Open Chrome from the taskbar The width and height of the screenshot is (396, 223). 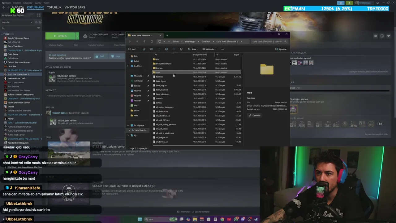[222, 219]
